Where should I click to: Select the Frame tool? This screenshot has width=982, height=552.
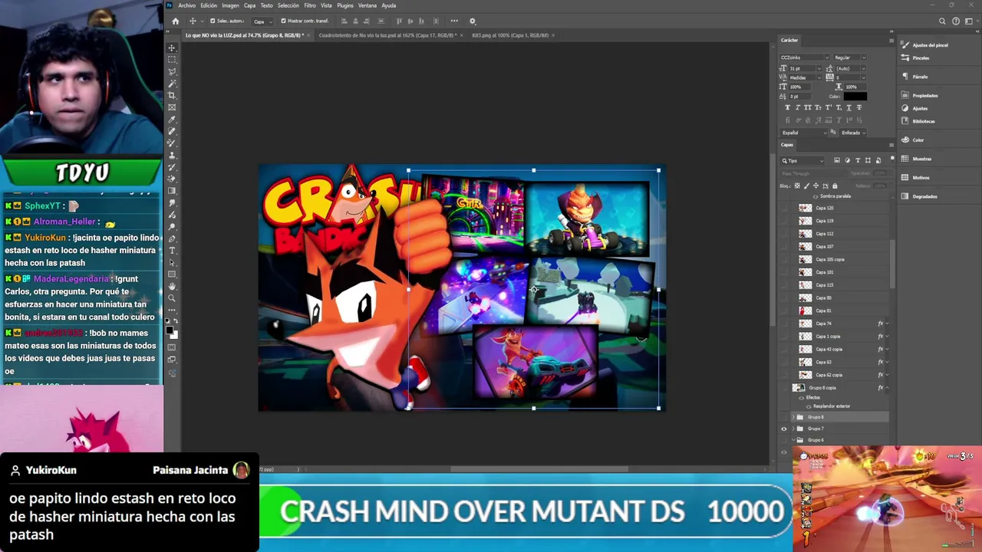pos(172,107)
